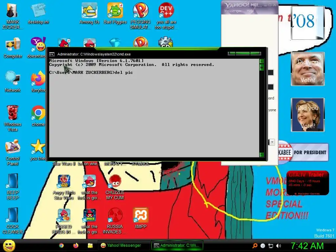This screenshot has height=252, width=336.
Task: Click the Hillary 'Did you Vote?' gadget
Action: [x=308, y=115]
